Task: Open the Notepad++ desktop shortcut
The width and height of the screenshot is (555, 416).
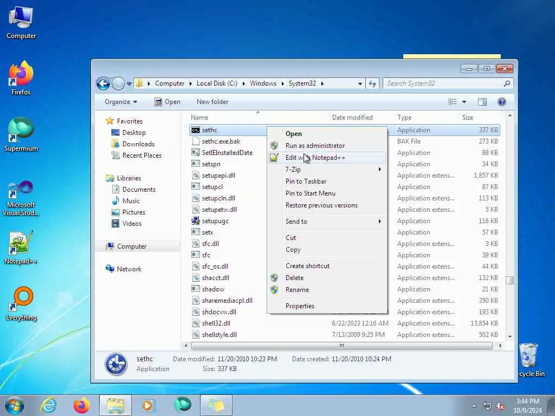Action: click(x=21, y=247)
